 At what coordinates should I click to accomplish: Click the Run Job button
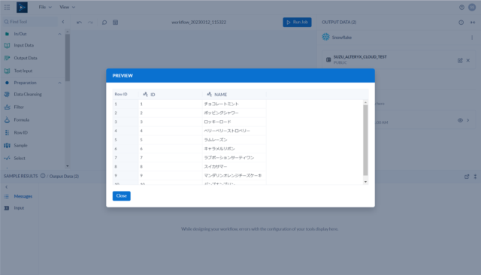coord(297,22)
